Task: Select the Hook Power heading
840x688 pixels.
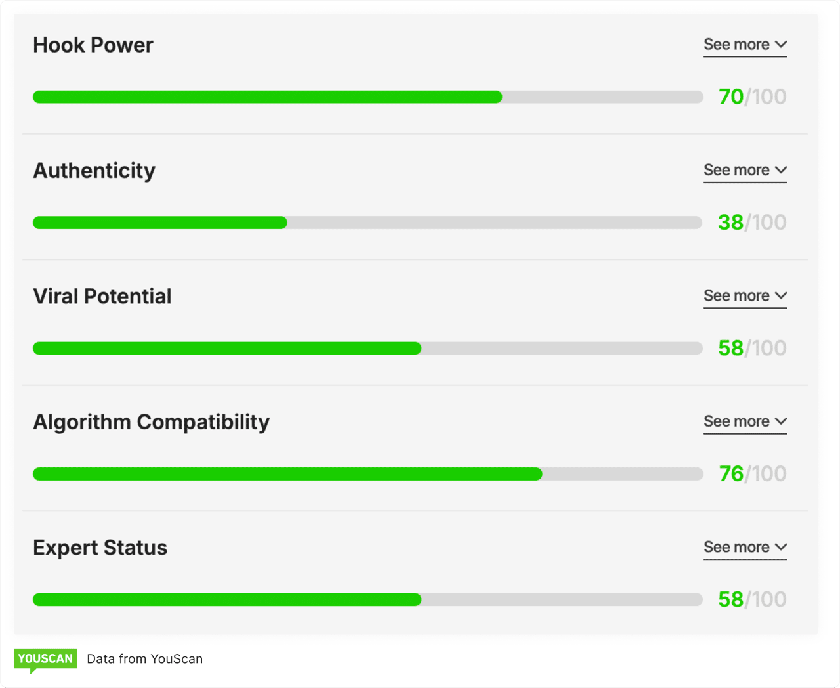Action: pos(93,45)
